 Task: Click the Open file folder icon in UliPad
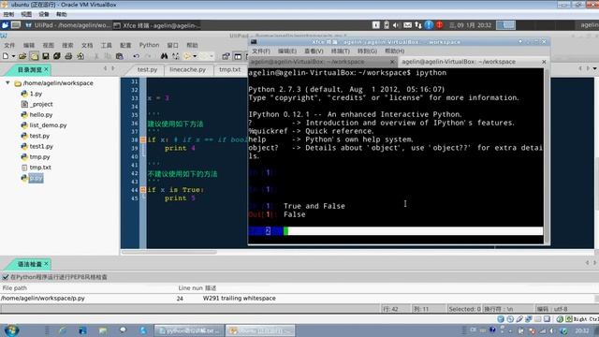(22, 56)
